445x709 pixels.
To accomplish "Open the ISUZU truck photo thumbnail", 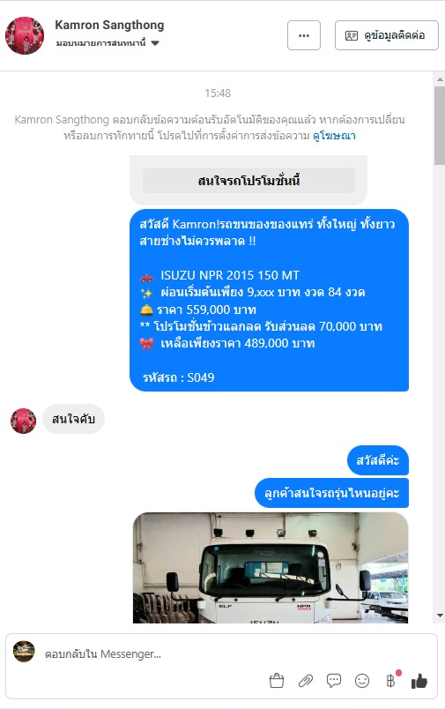I will pyautogui.click(x=271, y=568).
